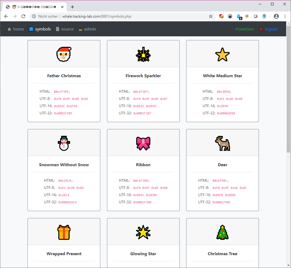
Task: Click the document icon beside source
Action: point(58,29)
